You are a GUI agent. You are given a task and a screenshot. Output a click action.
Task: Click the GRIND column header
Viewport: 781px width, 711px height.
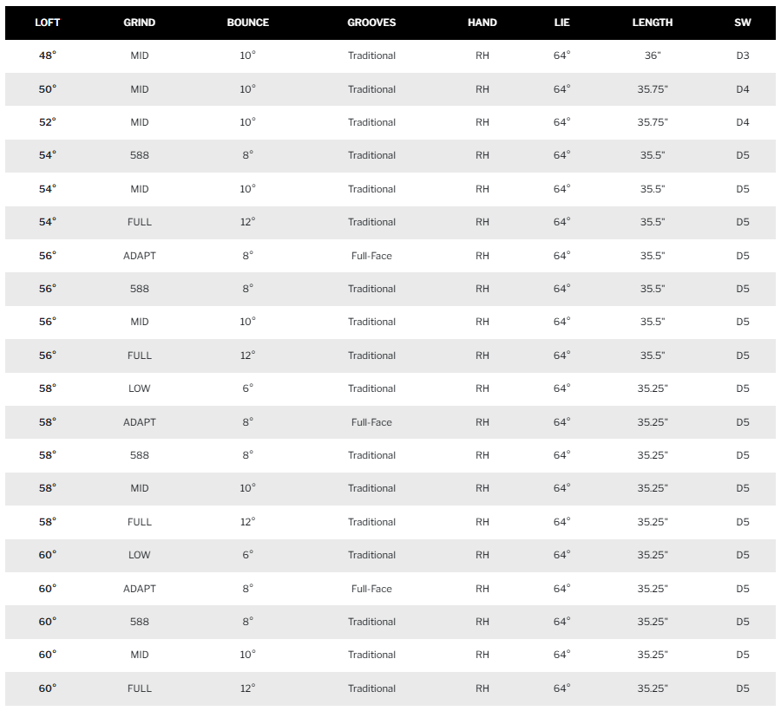tap(140, 23)
